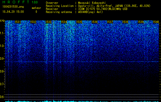Click the Ovserver field label
Image resolution: width=161 pixels, height=102 pixels.
(52, 3)
